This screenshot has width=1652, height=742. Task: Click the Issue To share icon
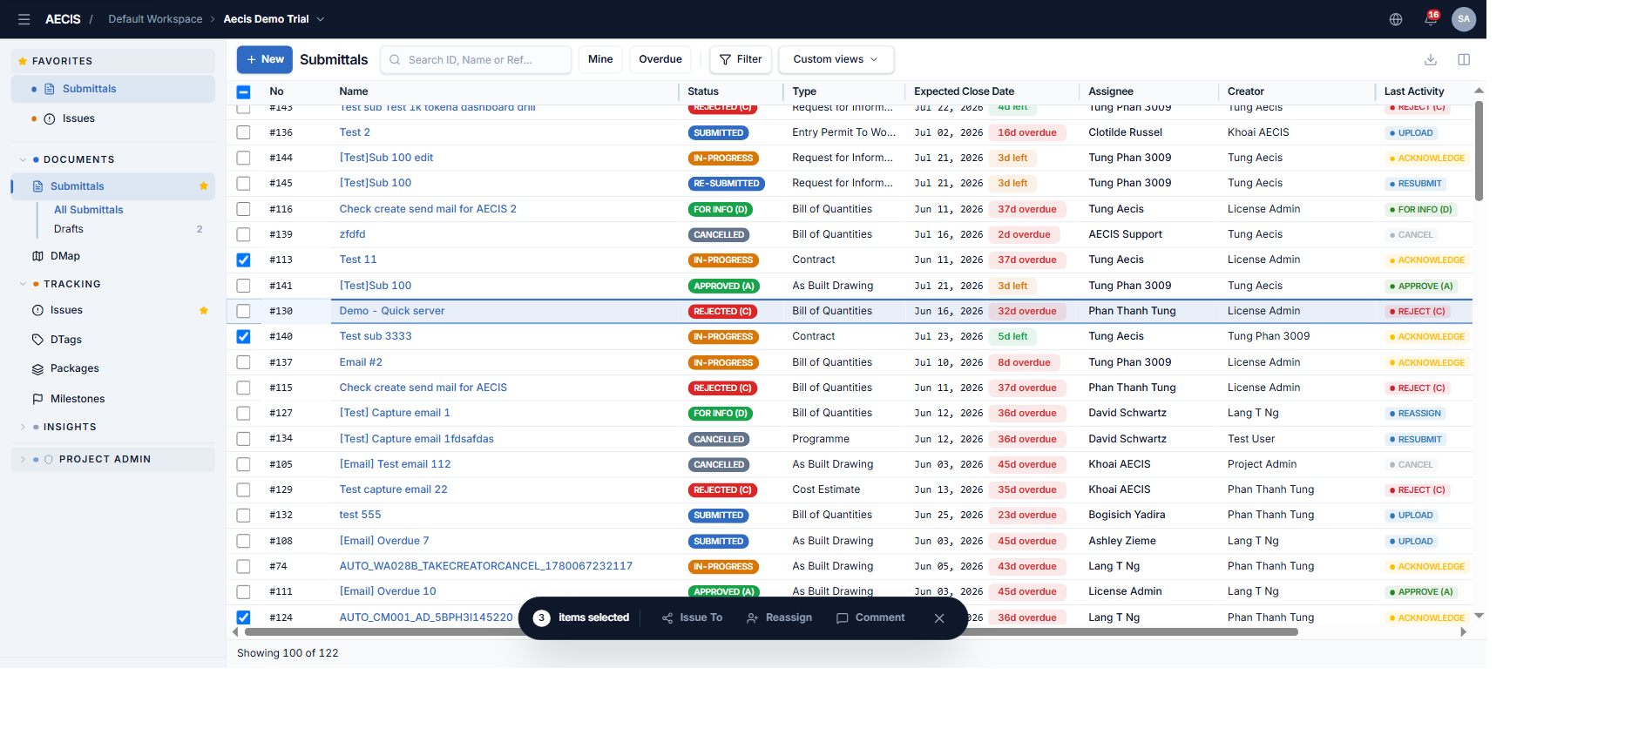[667, 618]
